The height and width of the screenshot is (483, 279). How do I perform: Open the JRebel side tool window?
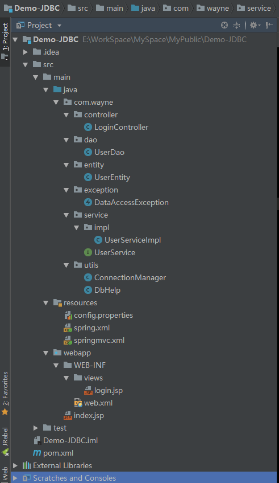point(5,441)
